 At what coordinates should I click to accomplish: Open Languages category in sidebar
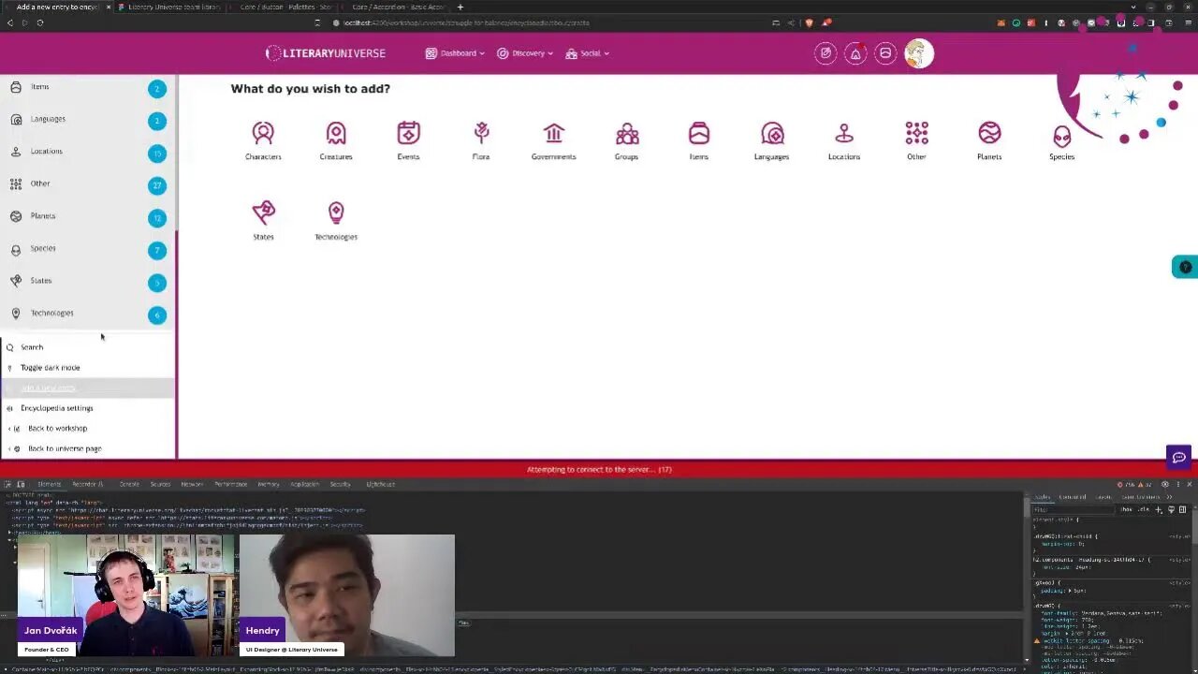click(86, 119)
